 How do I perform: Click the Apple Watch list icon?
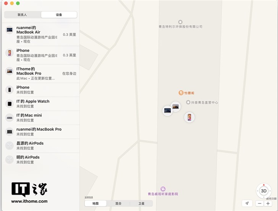[x=10, y=104]
